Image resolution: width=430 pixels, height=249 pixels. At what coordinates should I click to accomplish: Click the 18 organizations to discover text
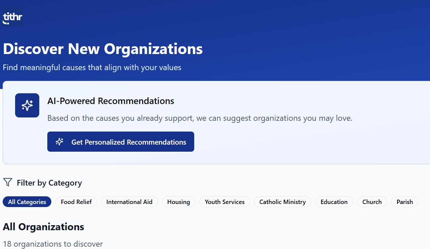click(x=53, y=244)
